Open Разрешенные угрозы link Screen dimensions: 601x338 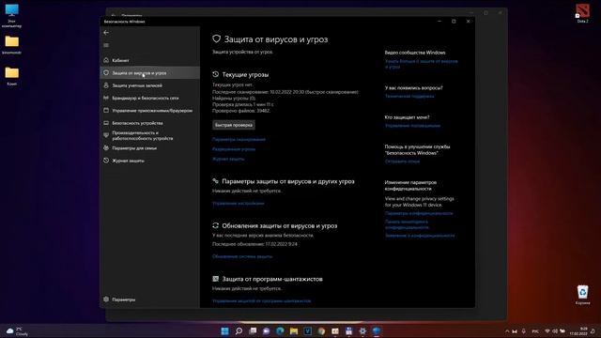(234, 149)
